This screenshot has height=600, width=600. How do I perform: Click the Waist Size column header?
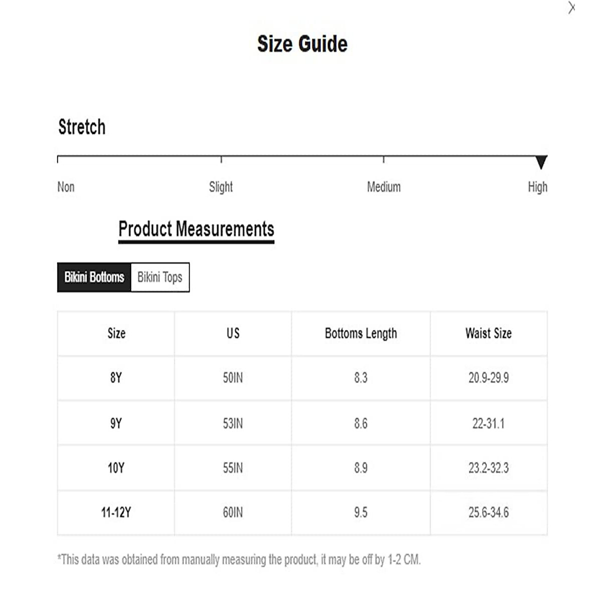[x=488, y=333]
